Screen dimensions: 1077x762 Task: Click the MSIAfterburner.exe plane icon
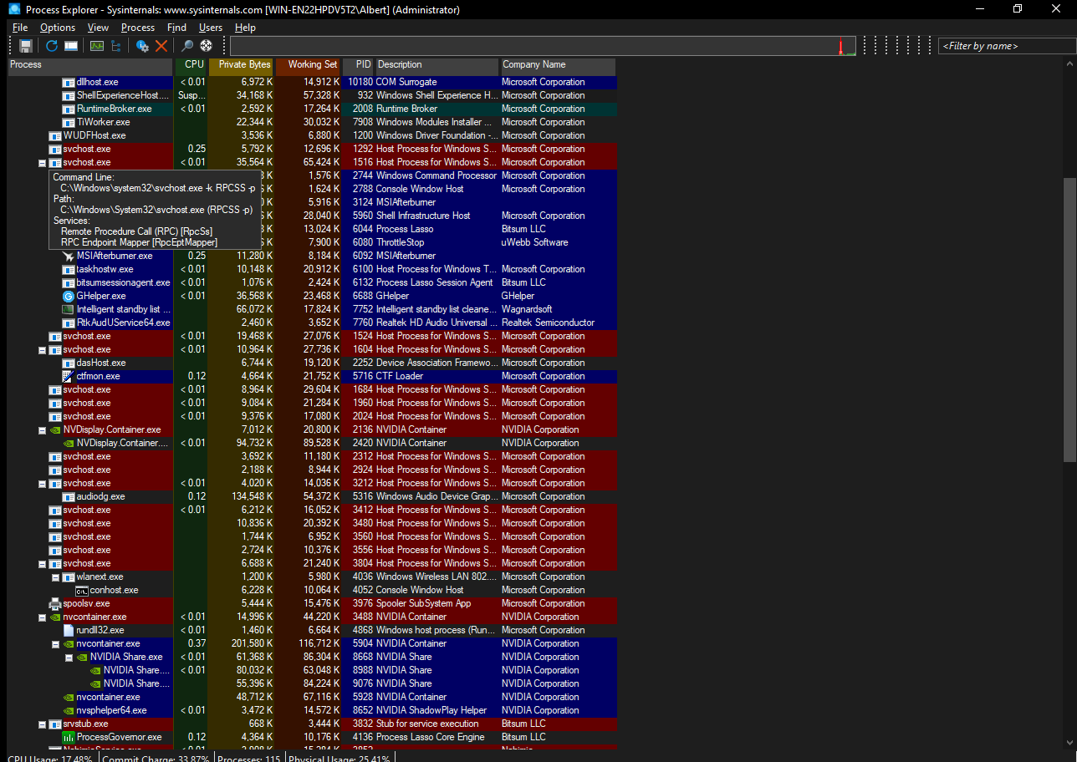click(69, 256)
